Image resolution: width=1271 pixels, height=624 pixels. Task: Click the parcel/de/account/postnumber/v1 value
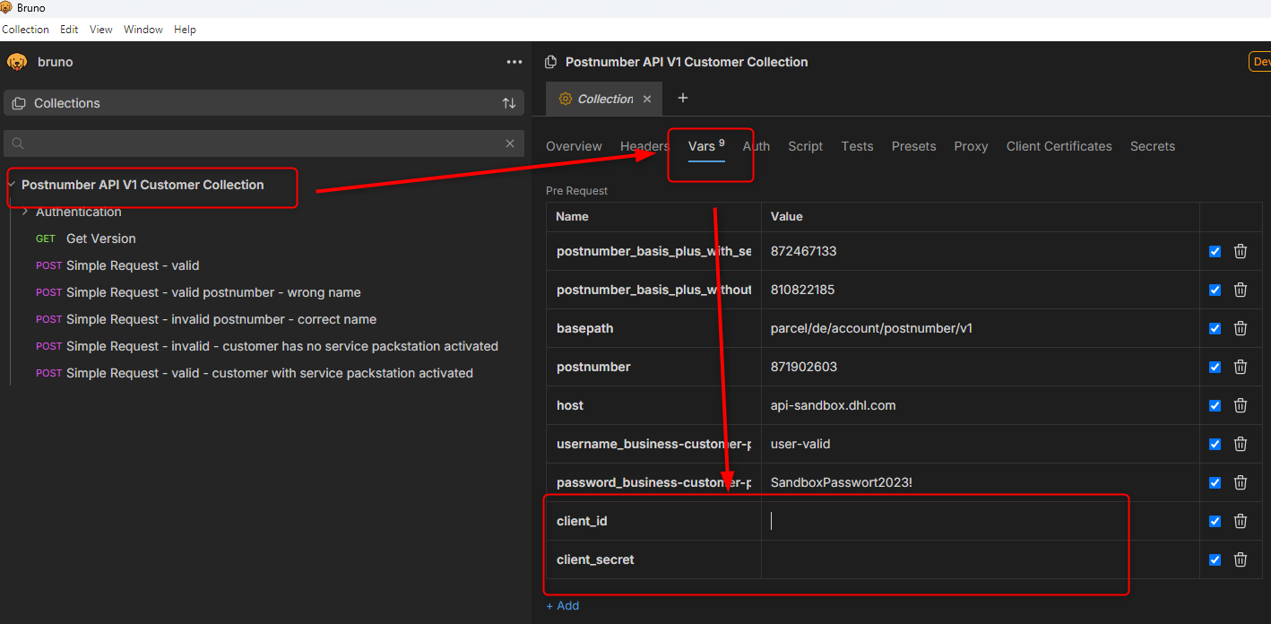click(871, 328)
